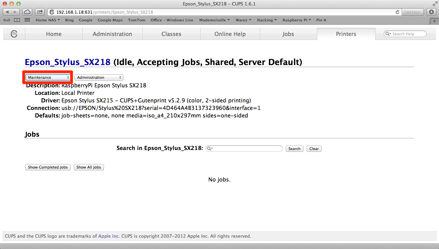The width and height of the screenshot is (439, 249).
Task: Open the printer Administration dropdown
Action: pos(99,77)
